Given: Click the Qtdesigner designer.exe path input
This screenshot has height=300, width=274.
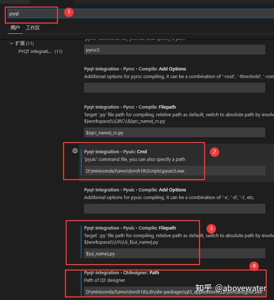Looking at the screenshot, I should 175,292.
